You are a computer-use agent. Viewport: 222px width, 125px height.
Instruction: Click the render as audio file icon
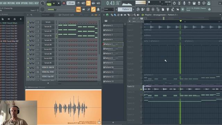pyautogui.click(x=199, y=3)
